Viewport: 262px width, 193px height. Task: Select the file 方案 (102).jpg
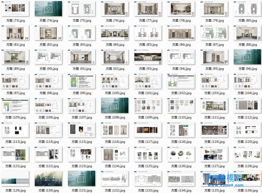181,81
